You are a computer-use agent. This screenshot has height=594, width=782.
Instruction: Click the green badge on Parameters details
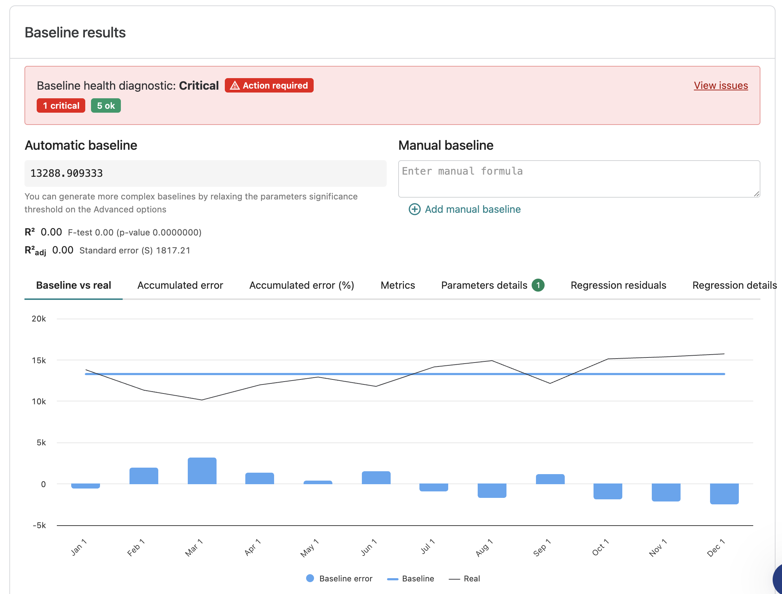(538, 285)
